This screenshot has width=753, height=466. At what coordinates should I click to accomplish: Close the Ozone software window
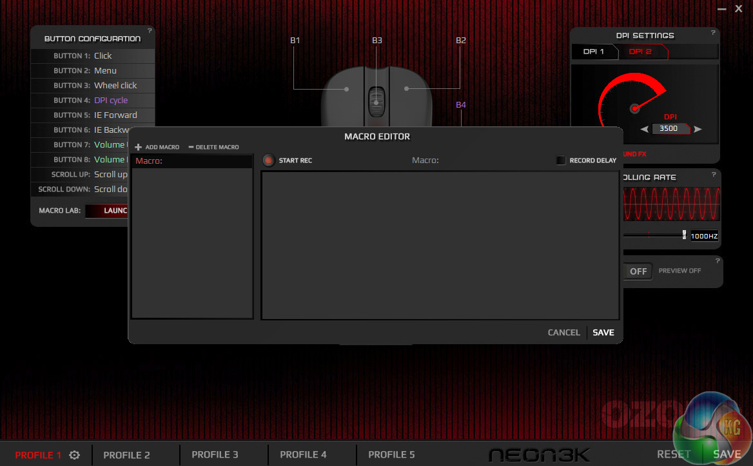tap(739, 8)
